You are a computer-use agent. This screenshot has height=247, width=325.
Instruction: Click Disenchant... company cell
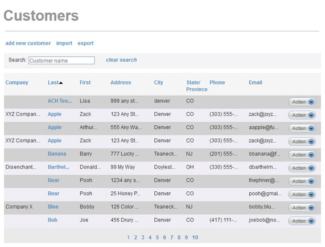20,167
